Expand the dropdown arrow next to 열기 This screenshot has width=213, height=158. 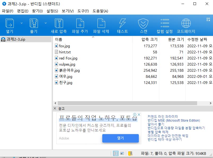click(x=21, y=23)
